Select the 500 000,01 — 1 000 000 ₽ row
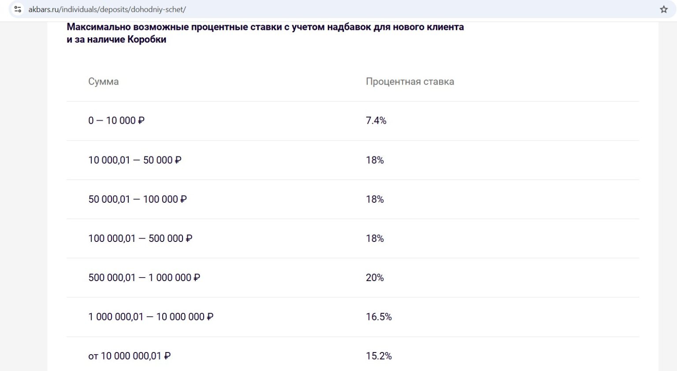The width and height of the screenshot is (677, 371). click(144, 278)
